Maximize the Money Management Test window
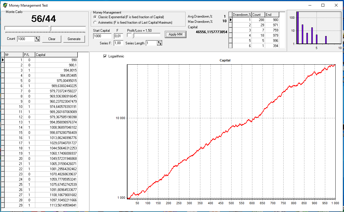Image resolution: width=344 pixels, height=212 pixels. click(x=323, y=5)
